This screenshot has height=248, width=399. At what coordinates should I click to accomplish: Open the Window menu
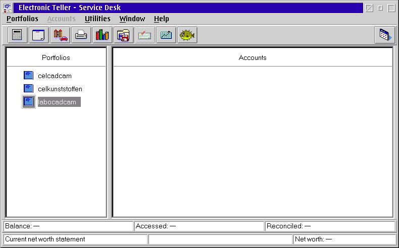(x=132, y=19)
